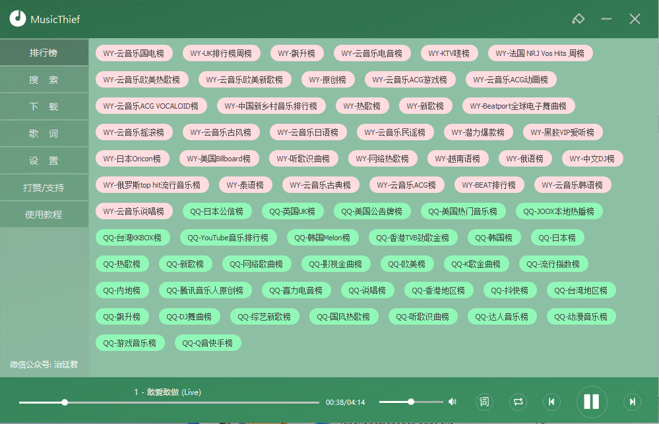Mute audio with the speaker icon

[453, 402]
